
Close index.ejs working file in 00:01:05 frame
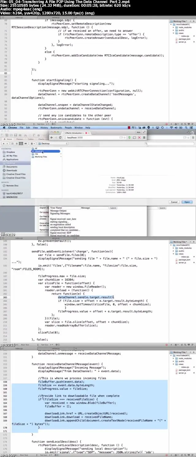(x=194, y=36)
